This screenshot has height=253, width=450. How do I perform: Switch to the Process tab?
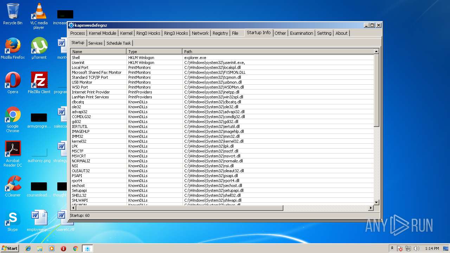78,33
